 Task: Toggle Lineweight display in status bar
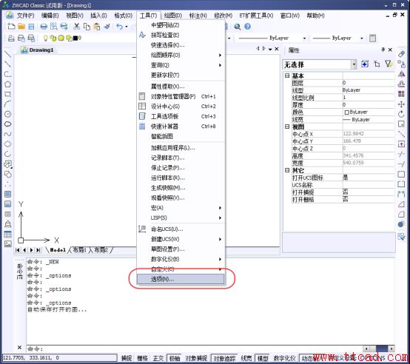[246, 358]
